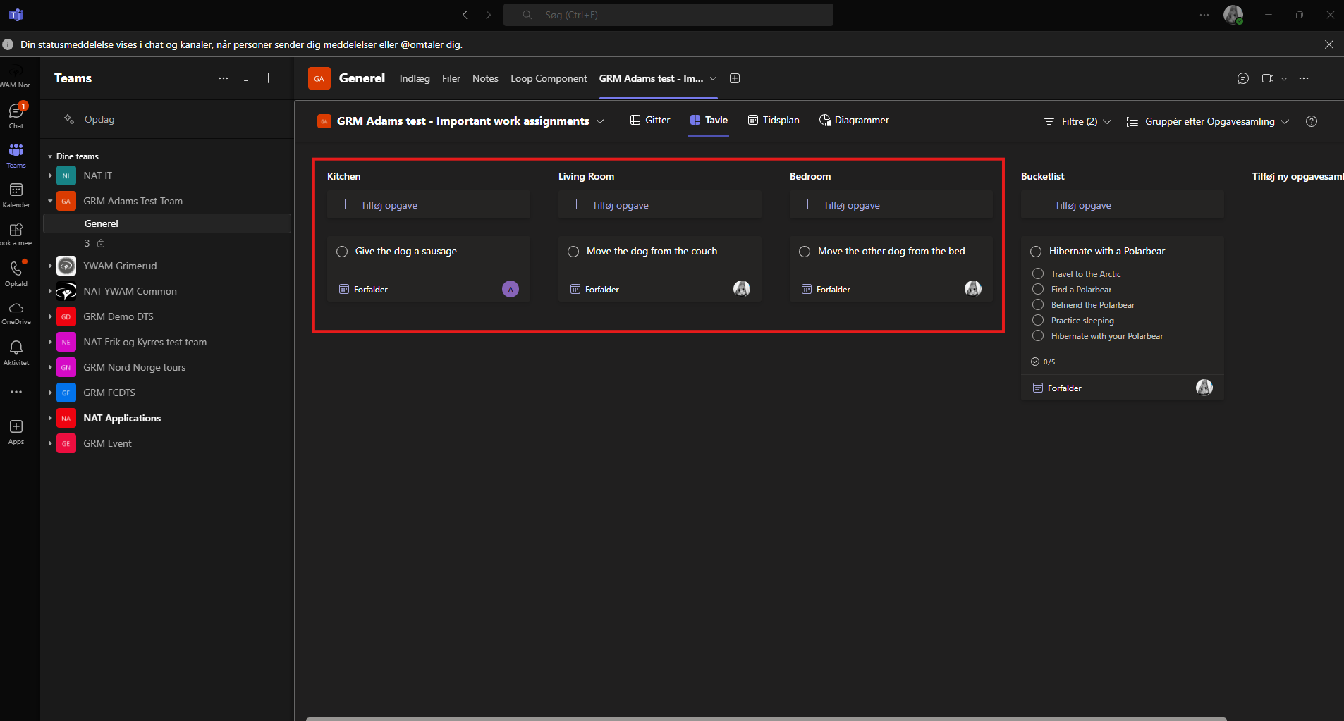Switch to the Filer tab
The height and width of the screenshot is (721, 1344).
451,78
